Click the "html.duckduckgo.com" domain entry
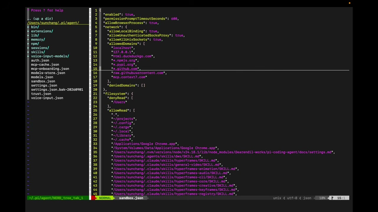 (x=132, y=56)
